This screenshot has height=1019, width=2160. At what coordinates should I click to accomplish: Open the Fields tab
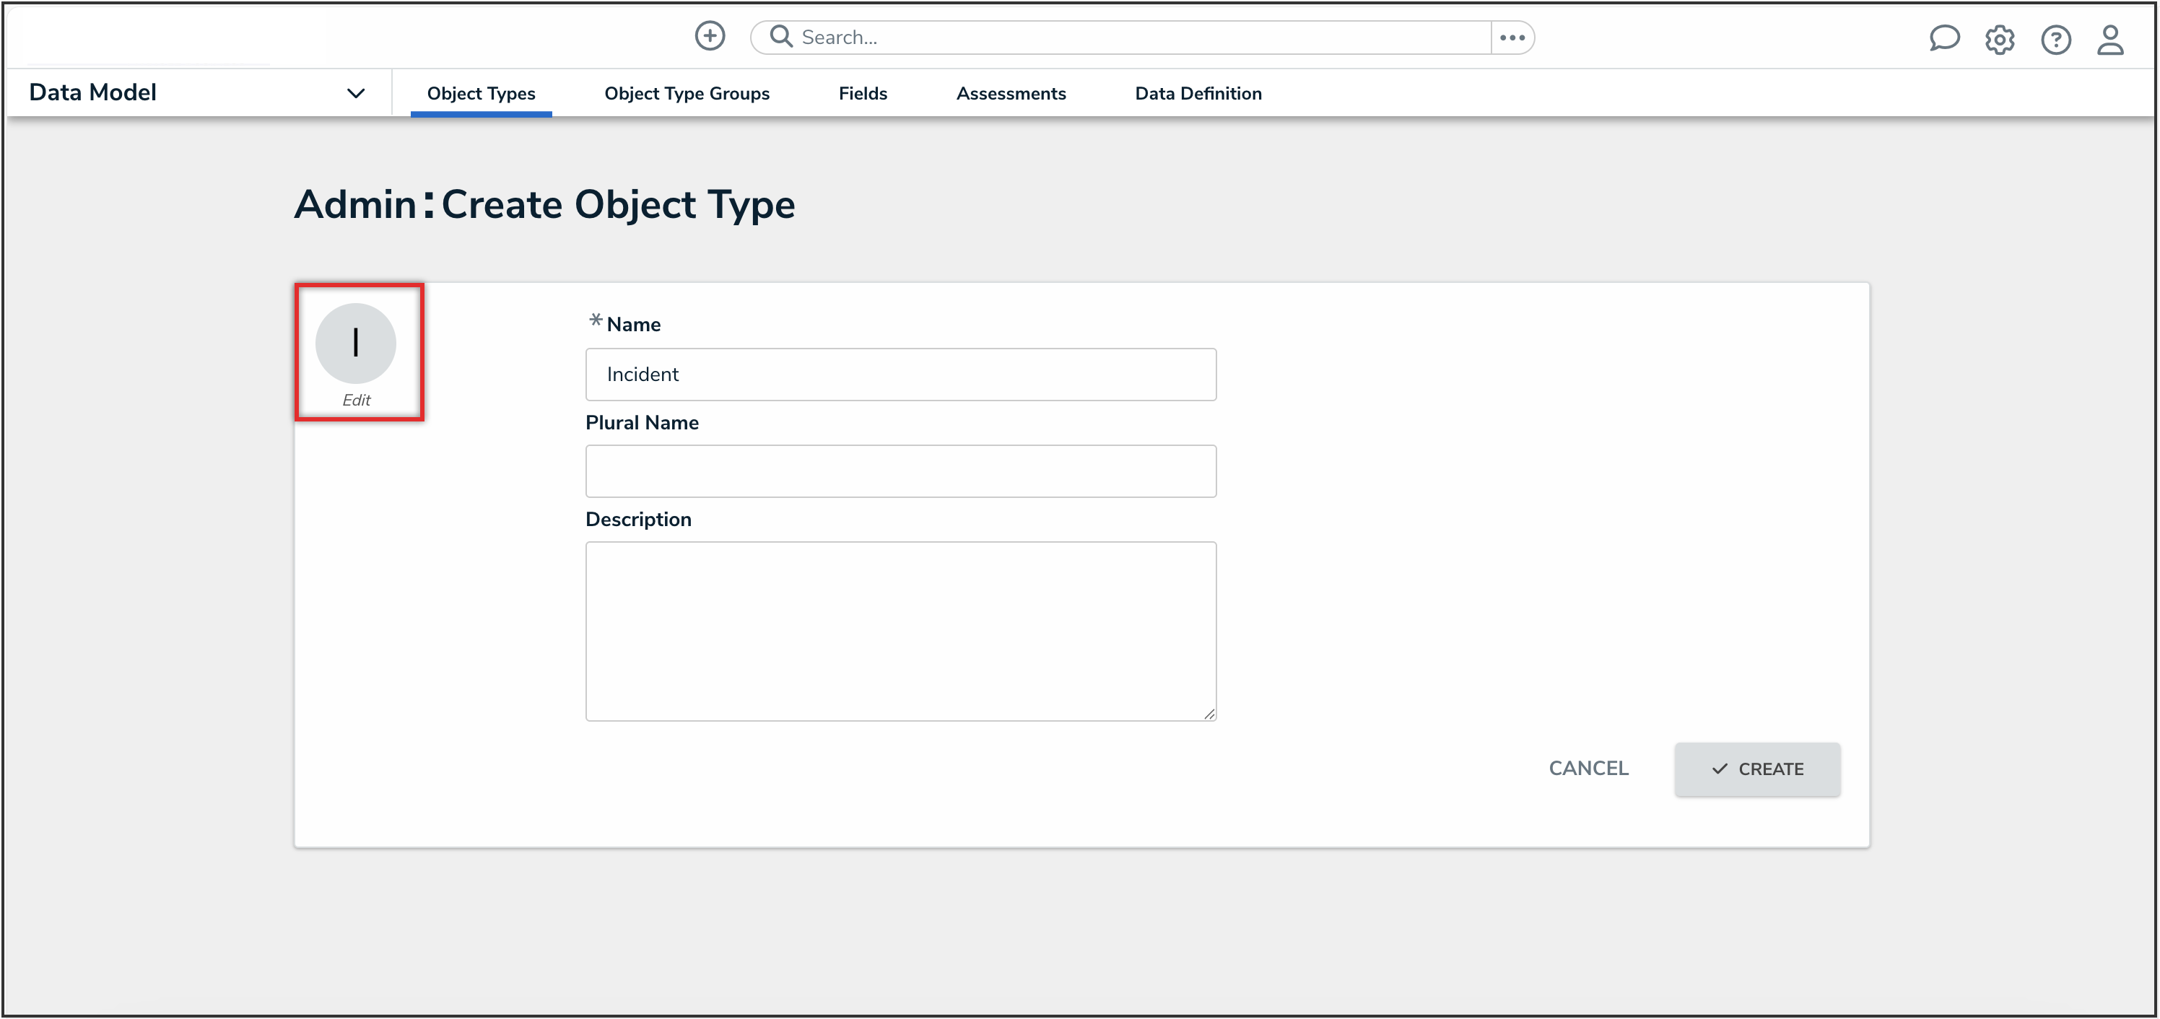(862, 94)
